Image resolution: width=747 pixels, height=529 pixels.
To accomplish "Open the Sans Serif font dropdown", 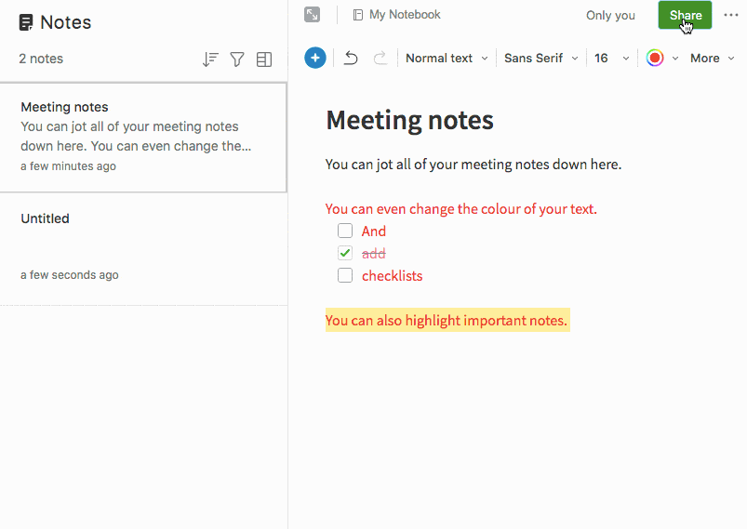I will pyautogui.click(x=541, y=58).
